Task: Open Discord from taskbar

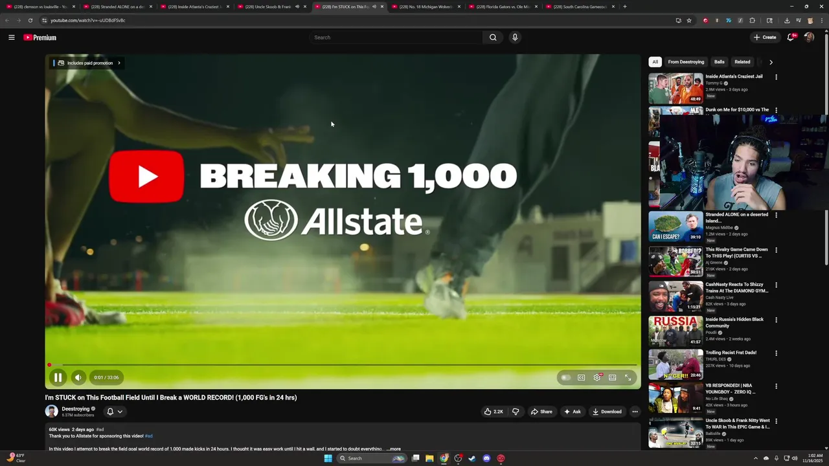Action: click(486, 458)
